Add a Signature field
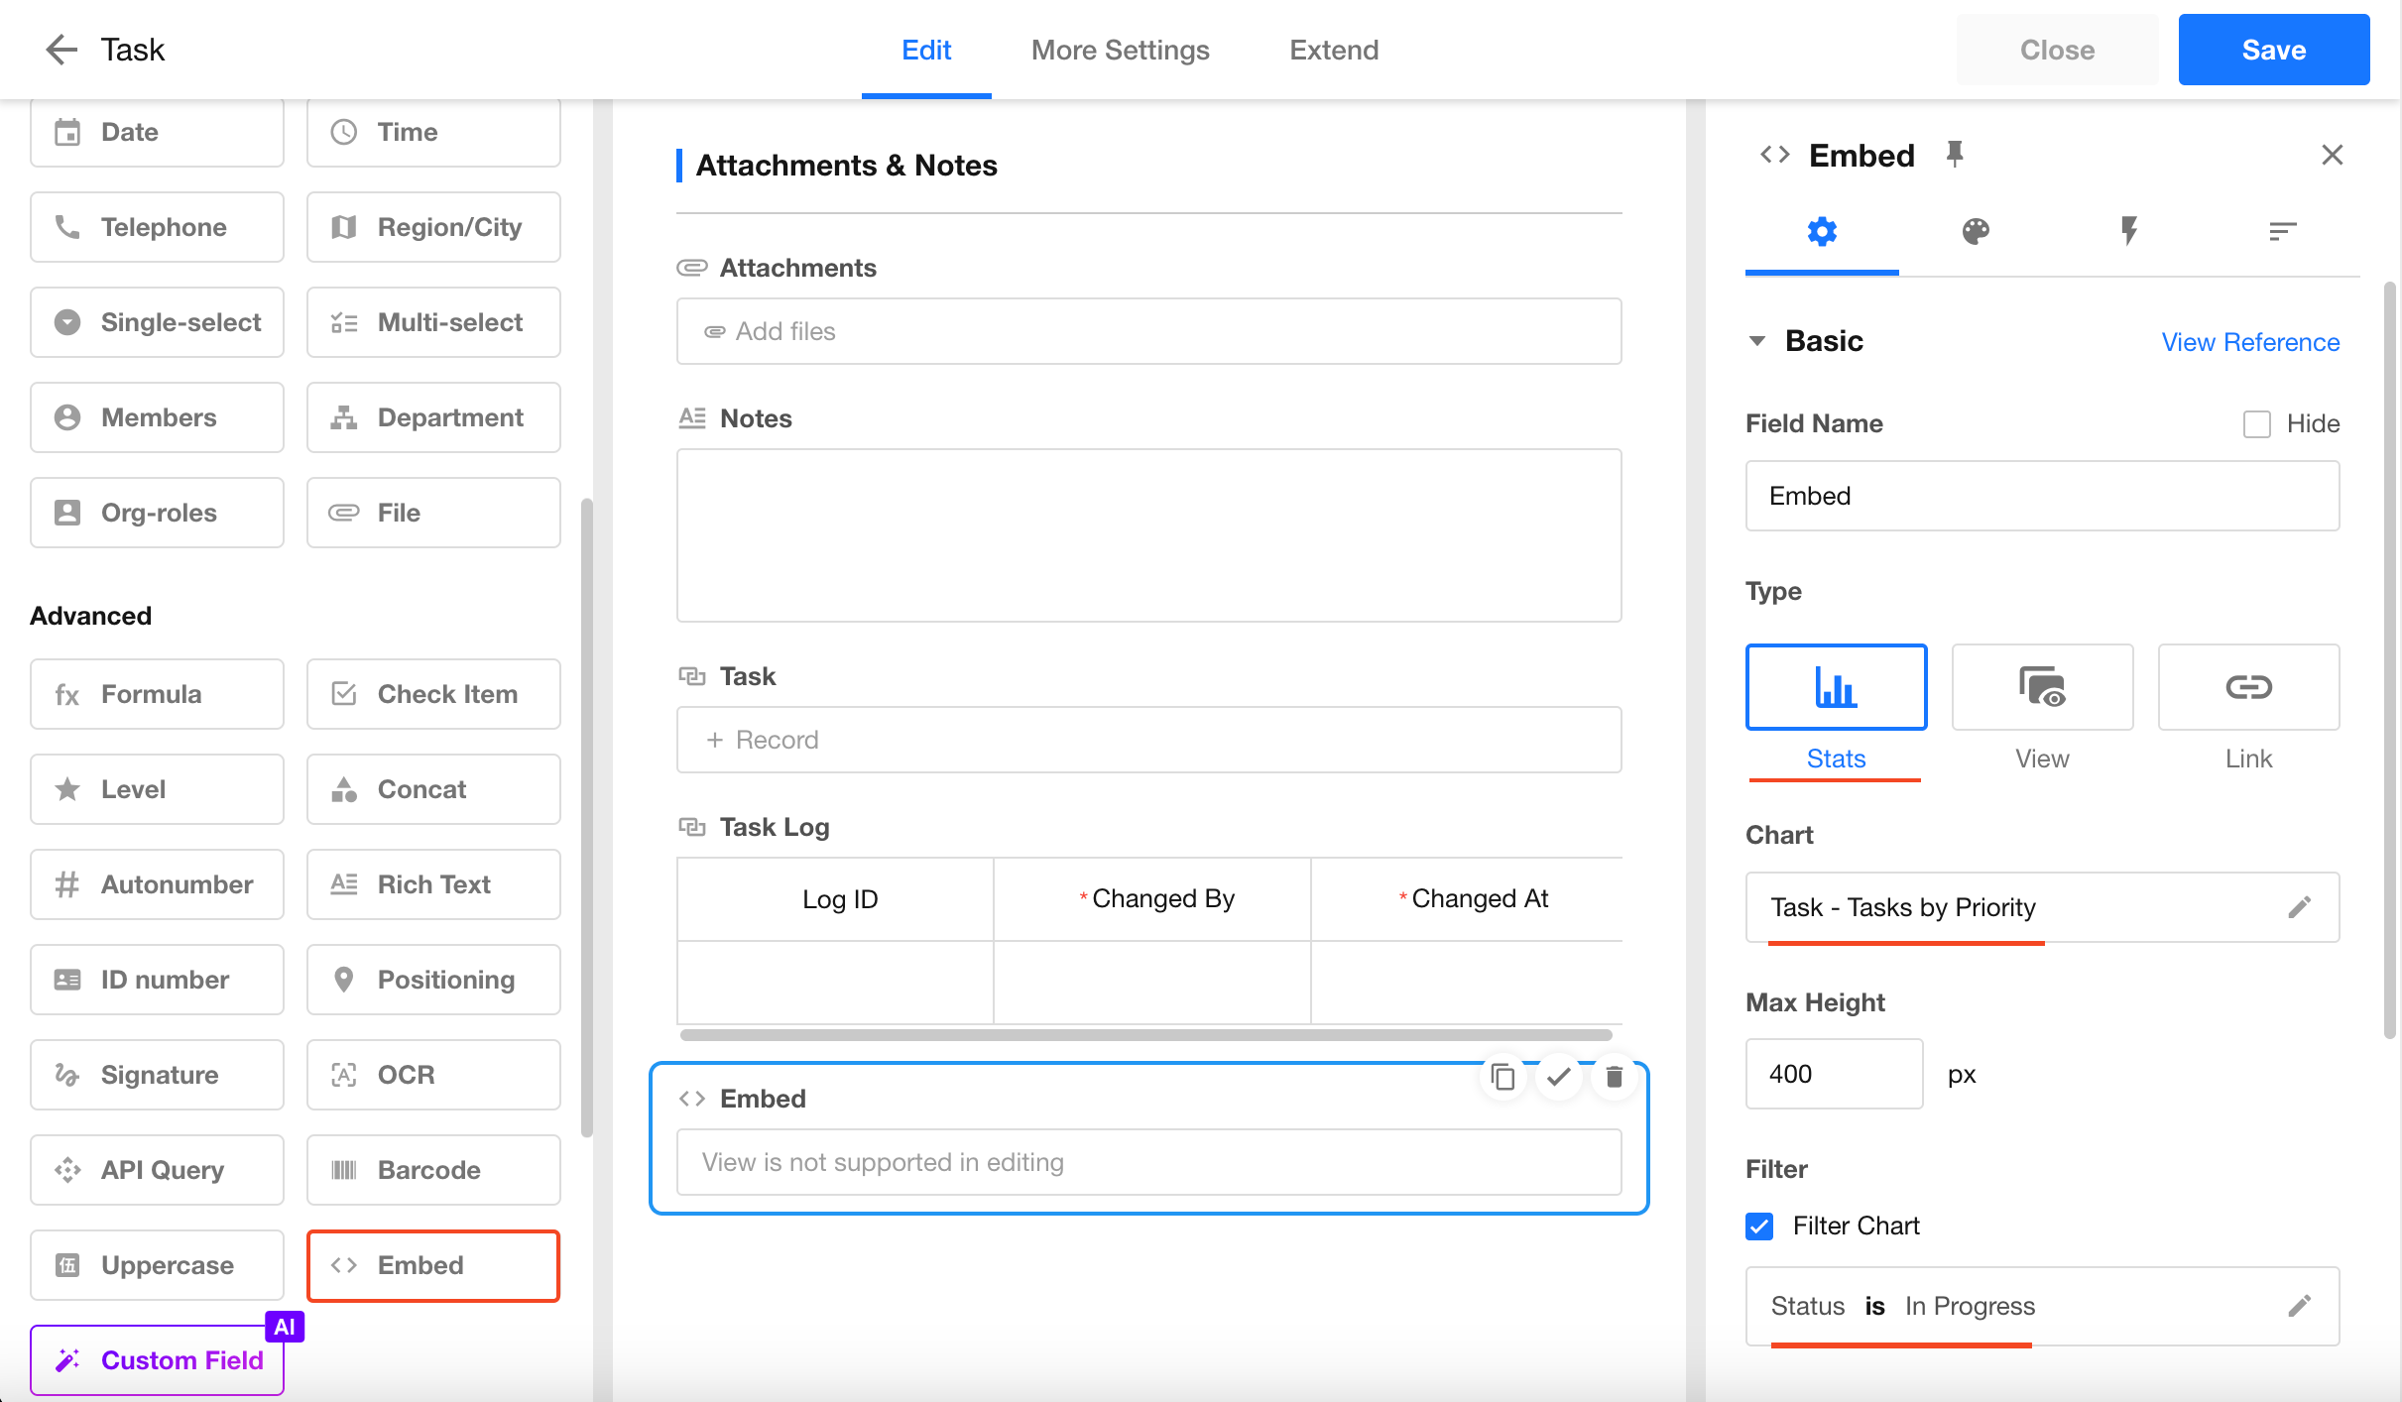The image size is (2402, 1402). (x=157, y=1075)
